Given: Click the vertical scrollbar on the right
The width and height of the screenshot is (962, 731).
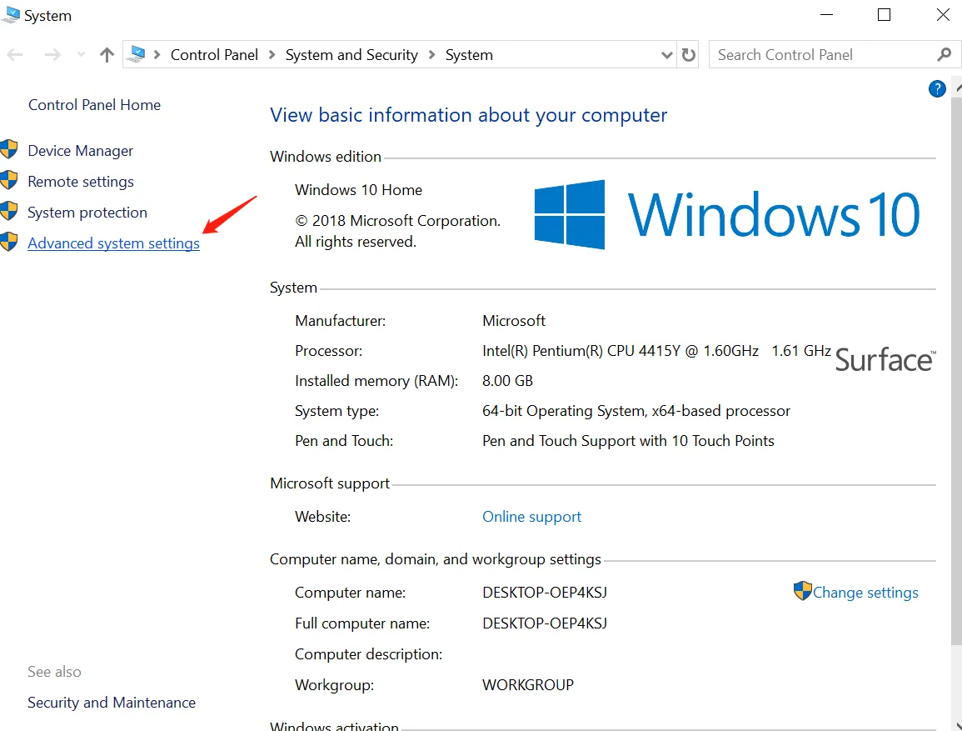Looking at the screenshot, I should point(955,375).
